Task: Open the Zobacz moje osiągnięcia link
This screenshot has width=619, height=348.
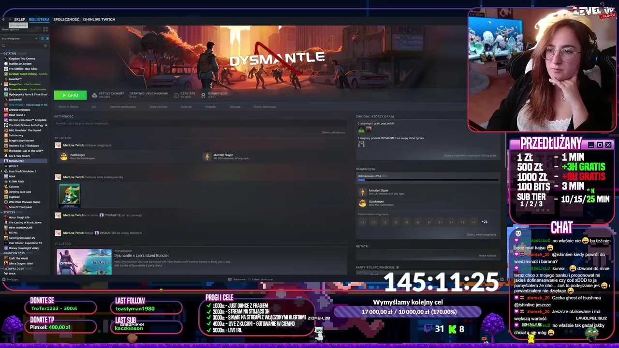Action: tap(481, 234)
